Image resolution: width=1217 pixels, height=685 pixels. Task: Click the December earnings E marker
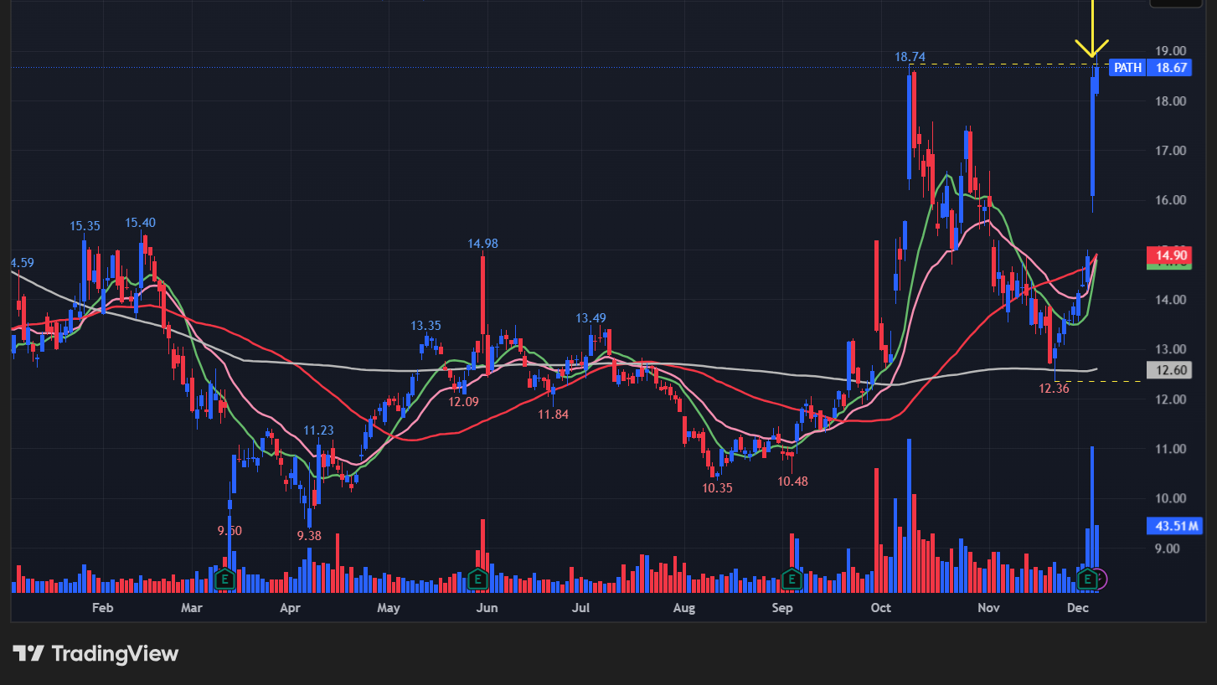[x=1087, y=578]
